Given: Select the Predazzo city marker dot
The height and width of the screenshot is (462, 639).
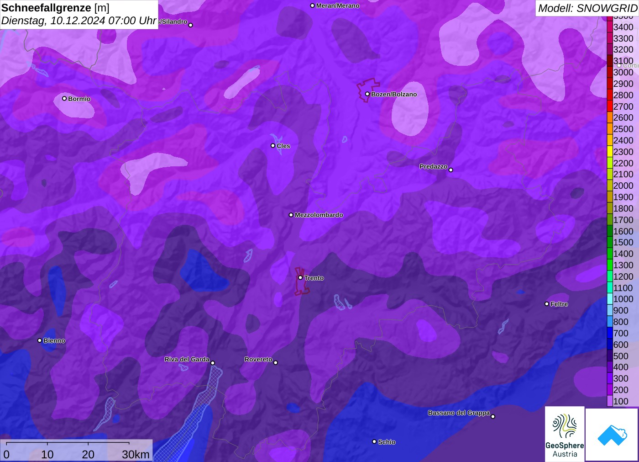Looking at the screenshot, I should (451, 170).
